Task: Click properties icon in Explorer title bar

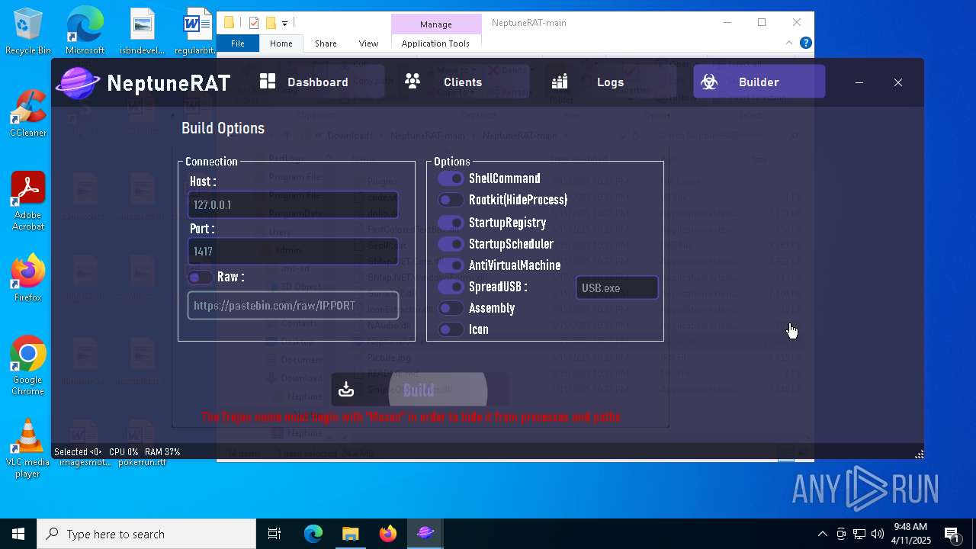Action: point(254,23)
